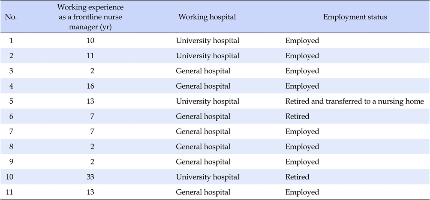
Task: Select the 'Working hospital' column header
Action: pyautogui.click(x=207, y=17)
